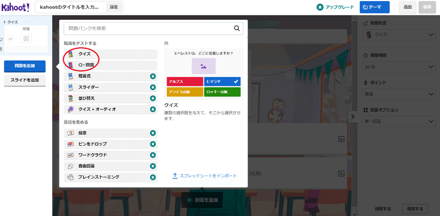Click the star badge beside ワードクラウド

click(153, 155)
